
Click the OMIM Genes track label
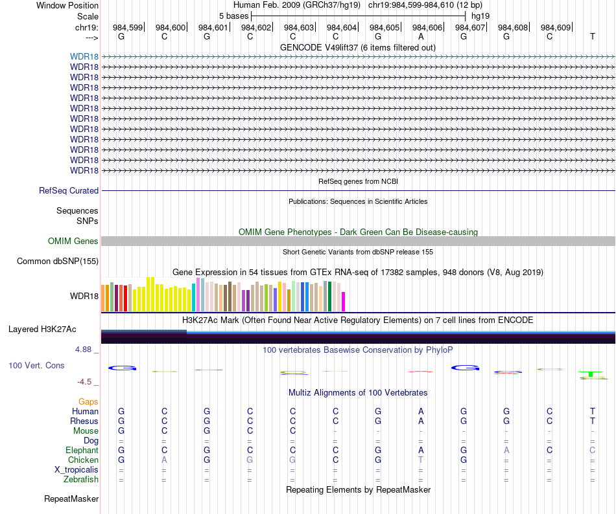(73, 241)
